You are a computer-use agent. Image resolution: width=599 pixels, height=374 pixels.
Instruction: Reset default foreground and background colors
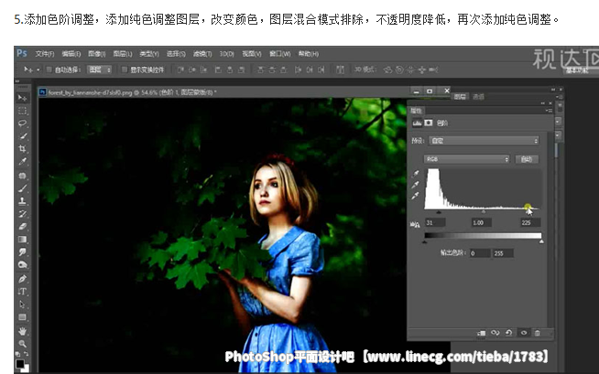pyautogui.click(x=17, y=354)
